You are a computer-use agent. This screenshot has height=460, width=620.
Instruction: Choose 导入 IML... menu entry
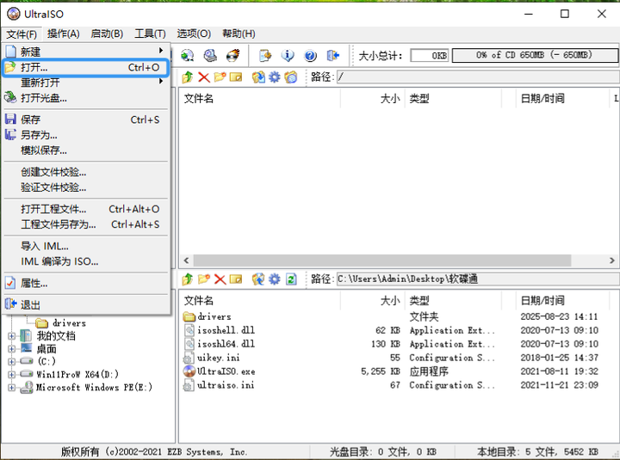[86, 247]
